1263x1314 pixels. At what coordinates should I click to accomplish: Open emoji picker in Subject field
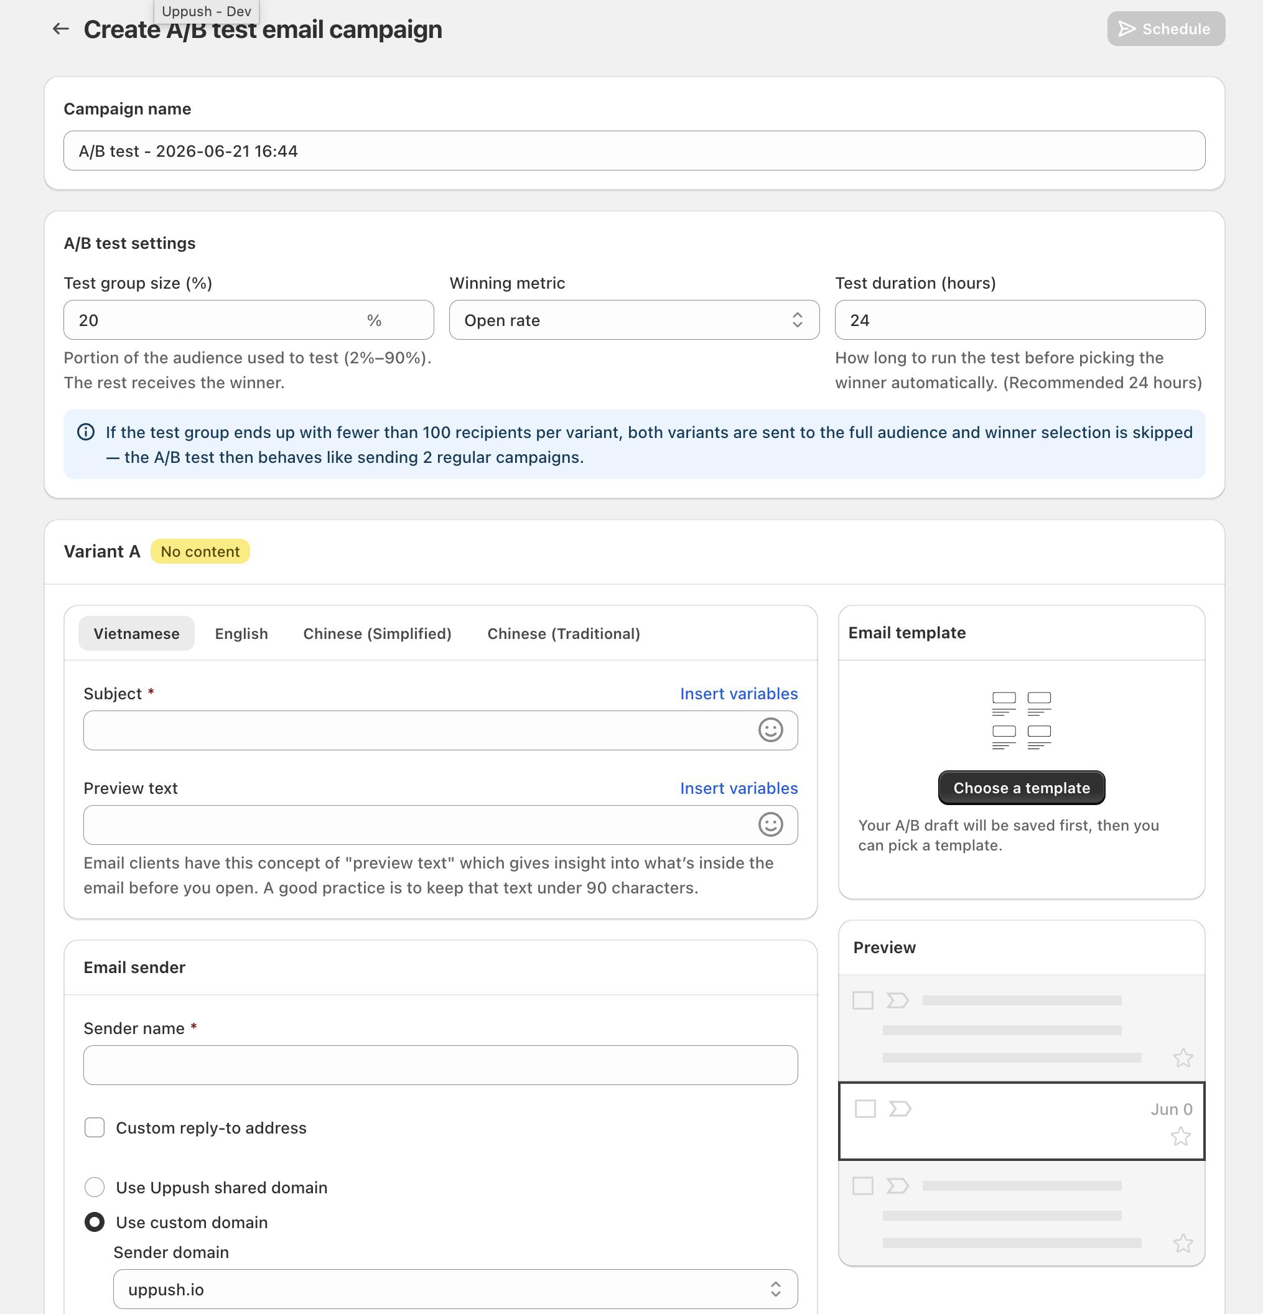tap(770, 731)
